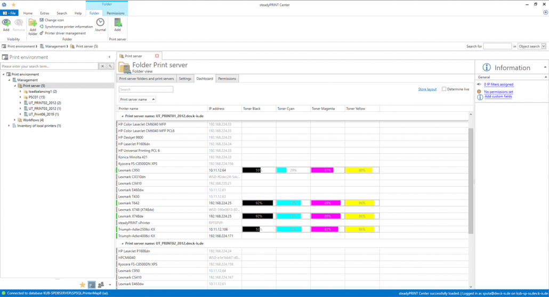Expand Workflows (4) tree node
549x297 pixels.
point(15,120)
